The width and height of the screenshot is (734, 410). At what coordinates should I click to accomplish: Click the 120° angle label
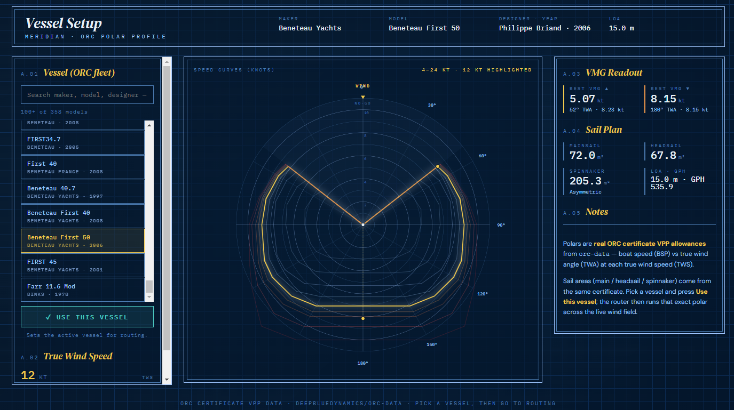[483, 294]
